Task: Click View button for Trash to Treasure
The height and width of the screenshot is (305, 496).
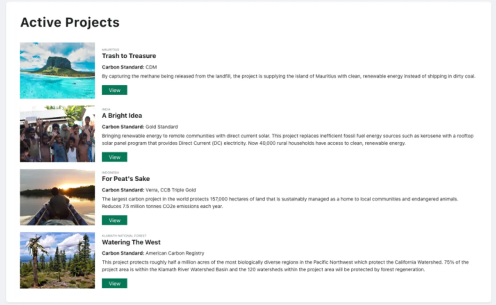Action: (114, 90)
